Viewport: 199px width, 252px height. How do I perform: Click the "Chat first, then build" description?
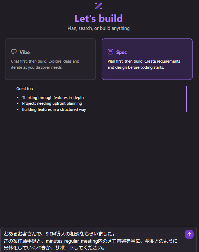click(45, 64)
